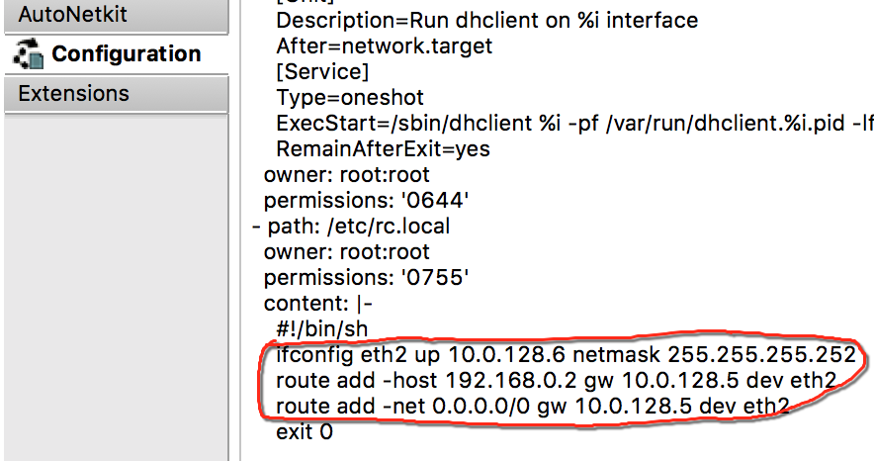Viewport: 874px width, 461px height.
Task: Place cursor on exit 0 line
Action: tap(305, 431)
